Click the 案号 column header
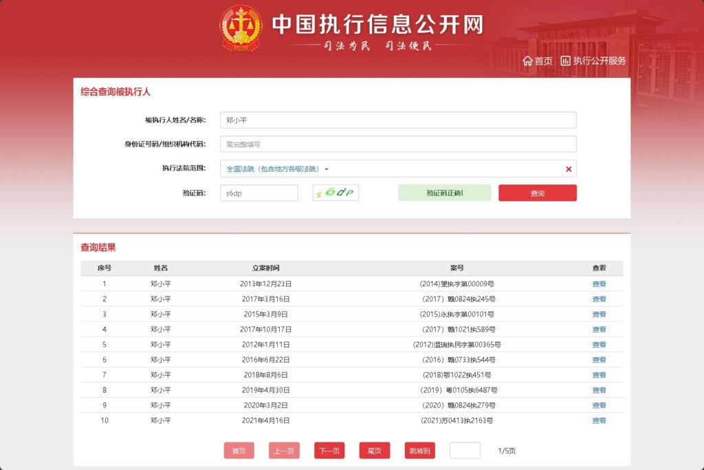The height and width of the screenshot is (470, 704). [x=456, y=268]
